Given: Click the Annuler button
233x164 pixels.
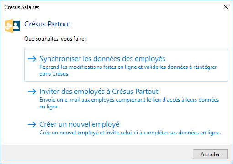Looking at the screenshot, I should coord(210,154).
